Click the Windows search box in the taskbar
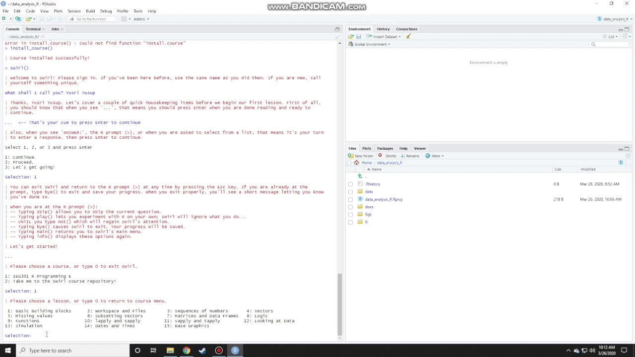The image size is (635, 357). click(x=72, y=351)
